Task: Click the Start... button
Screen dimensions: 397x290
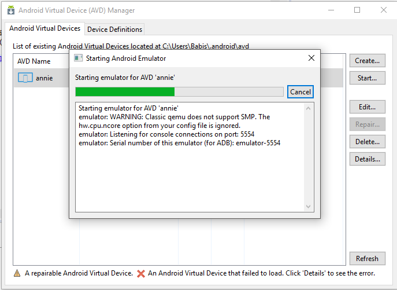Action: click(367, 78)
